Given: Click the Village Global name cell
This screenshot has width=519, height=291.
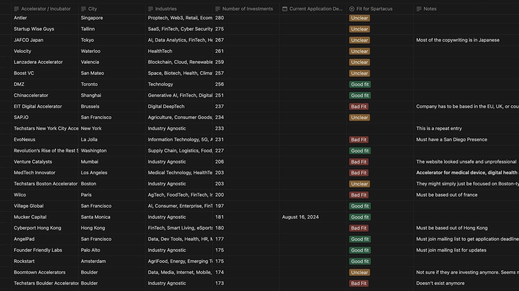Looking at the screenshot, I should (x=45, y=206).
